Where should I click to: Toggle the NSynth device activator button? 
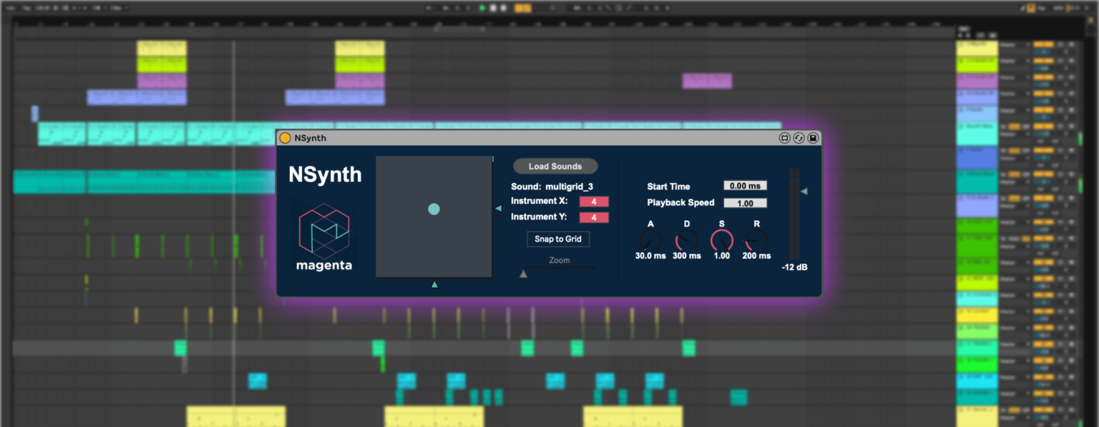point(285,138)
